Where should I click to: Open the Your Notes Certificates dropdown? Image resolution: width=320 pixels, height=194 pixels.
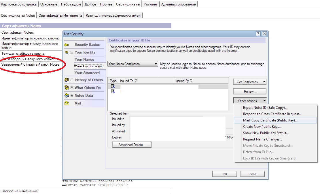(x=133, y=64)
